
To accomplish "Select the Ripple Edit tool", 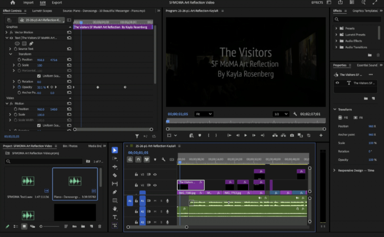I will click(115, 167).
